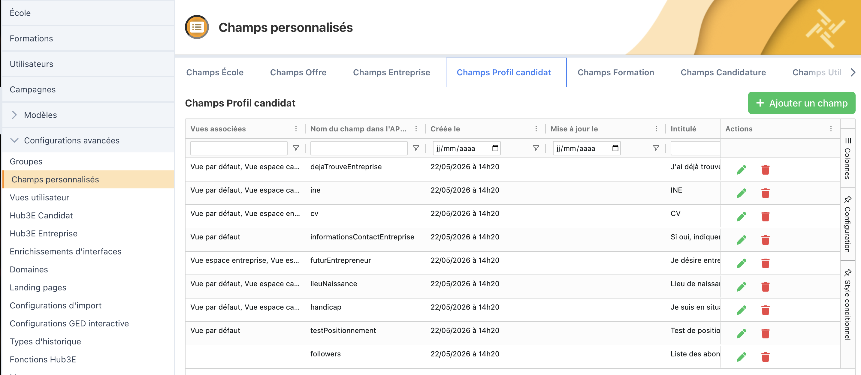Open Landing pages in sidebar
The width and height of the screenshot is (861, 375).
[88, 287]
